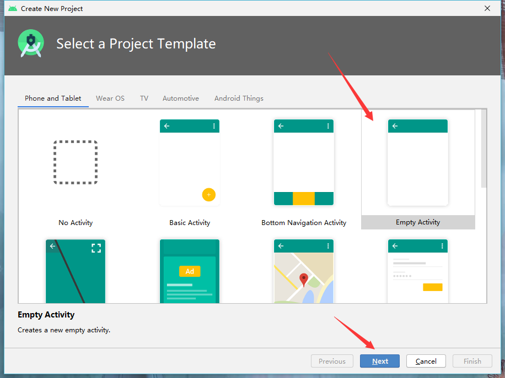Click the Android head icon in title bar
The image size is (505, 378).
click(x=13, y=8)
